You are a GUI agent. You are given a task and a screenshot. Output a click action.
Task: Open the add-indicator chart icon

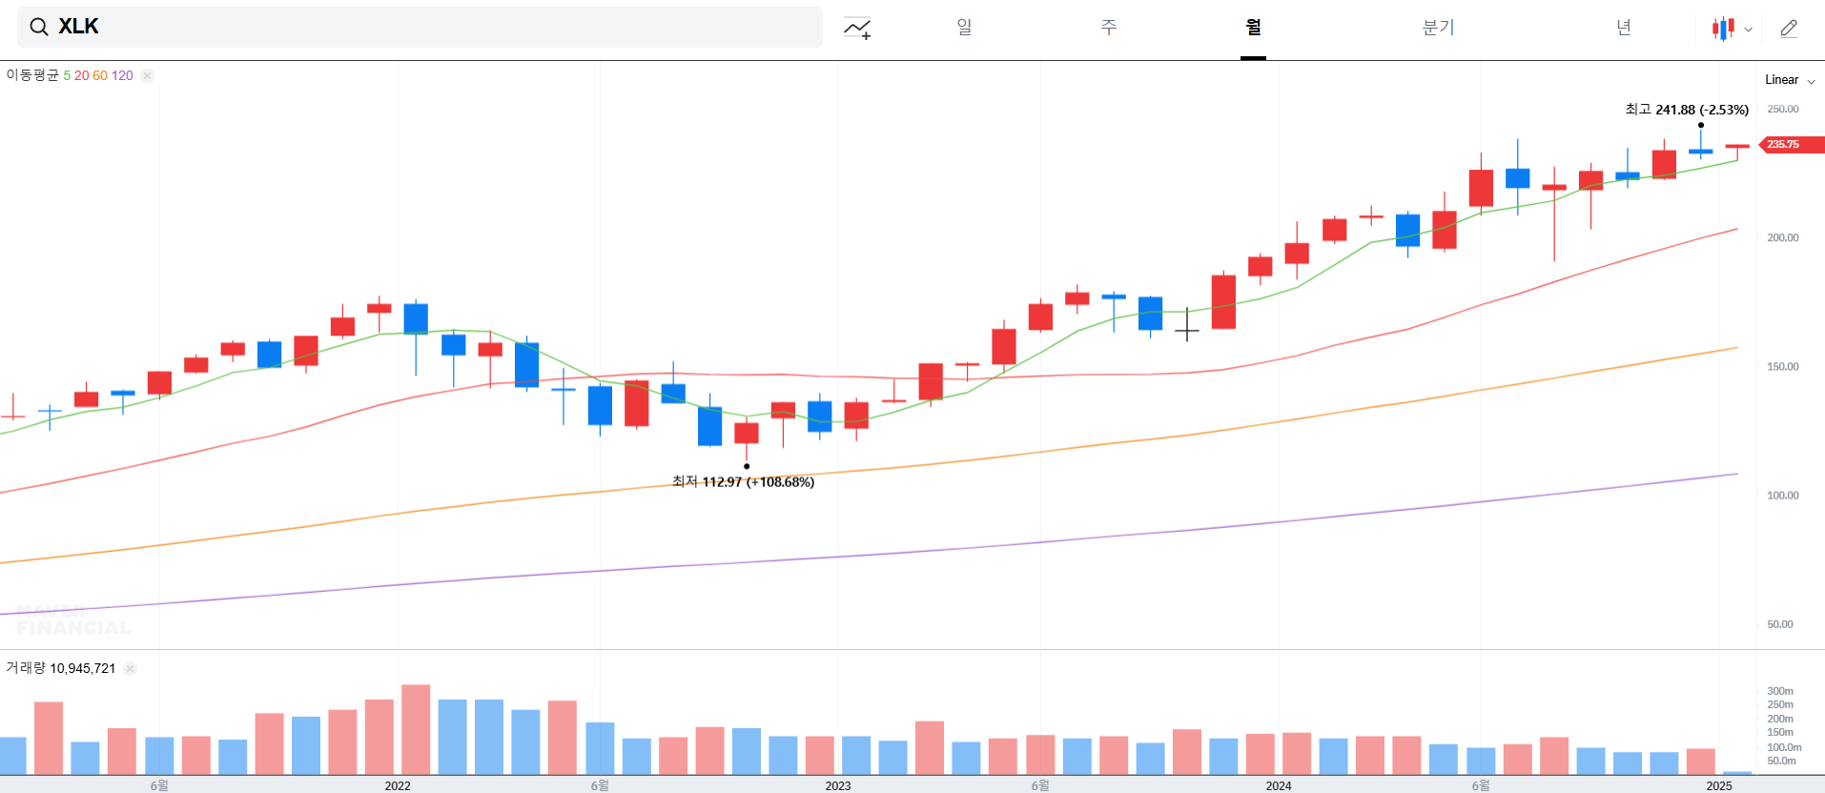pyautogui.click(x=857, y=29)
